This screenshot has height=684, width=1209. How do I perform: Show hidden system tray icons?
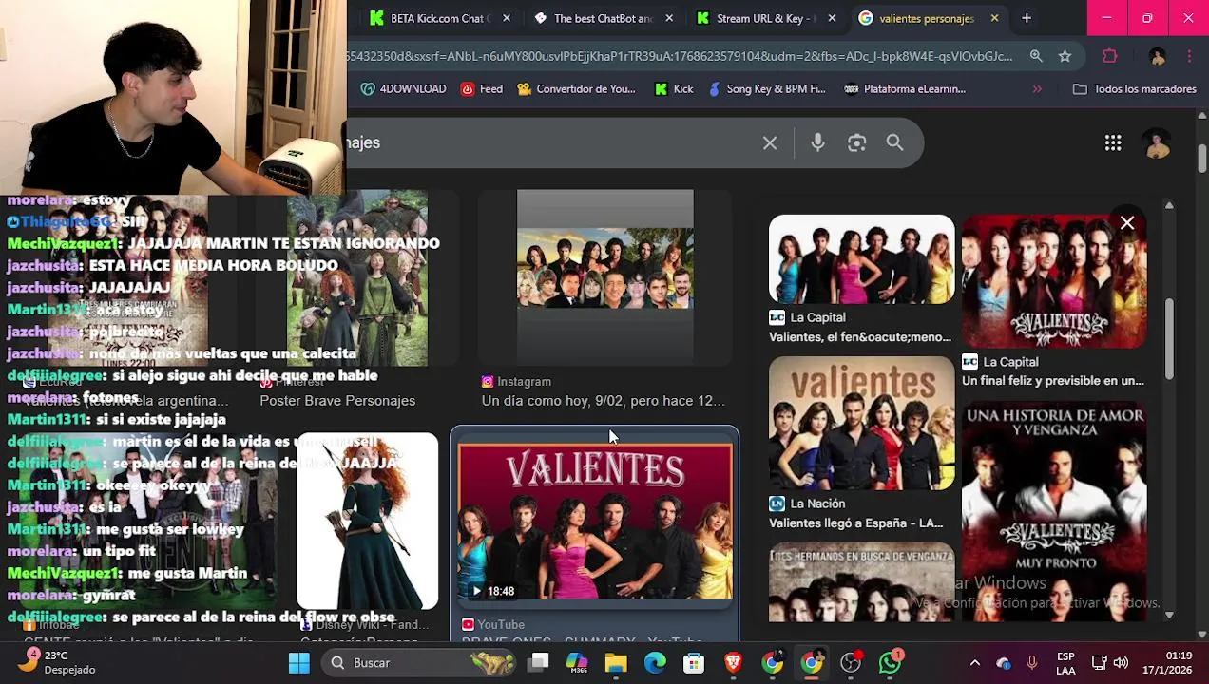(974, 663)
